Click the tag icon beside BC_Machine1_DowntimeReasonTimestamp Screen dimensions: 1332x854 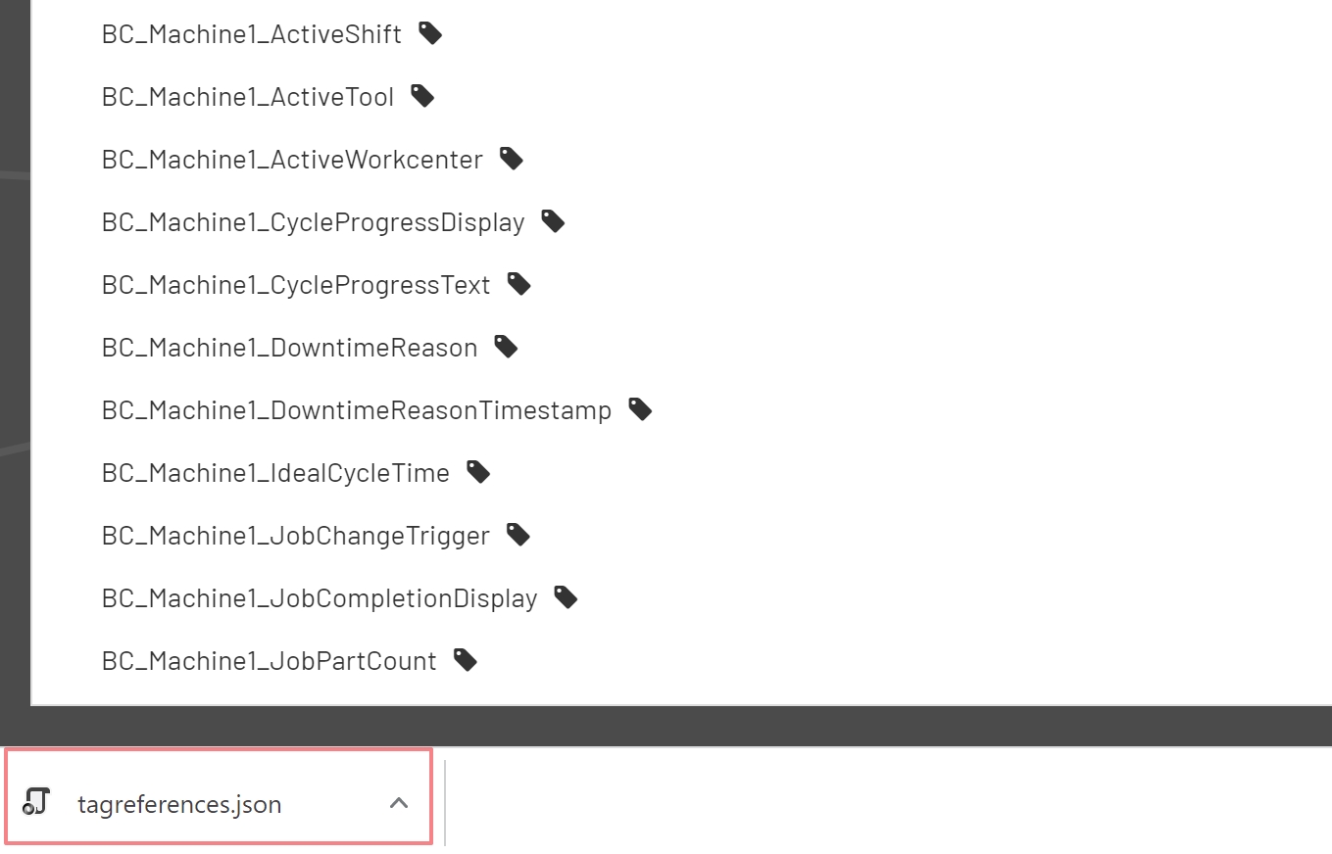[639, 409]
